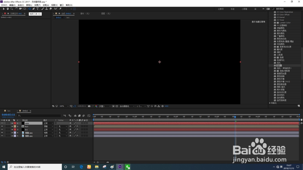Toggle mask and shape path visibility

pyautogui.click(x=75, y=106)
